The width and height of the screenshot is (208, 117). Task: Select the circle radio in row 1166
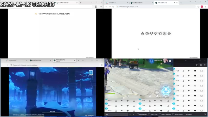click(x=168, y=106)
